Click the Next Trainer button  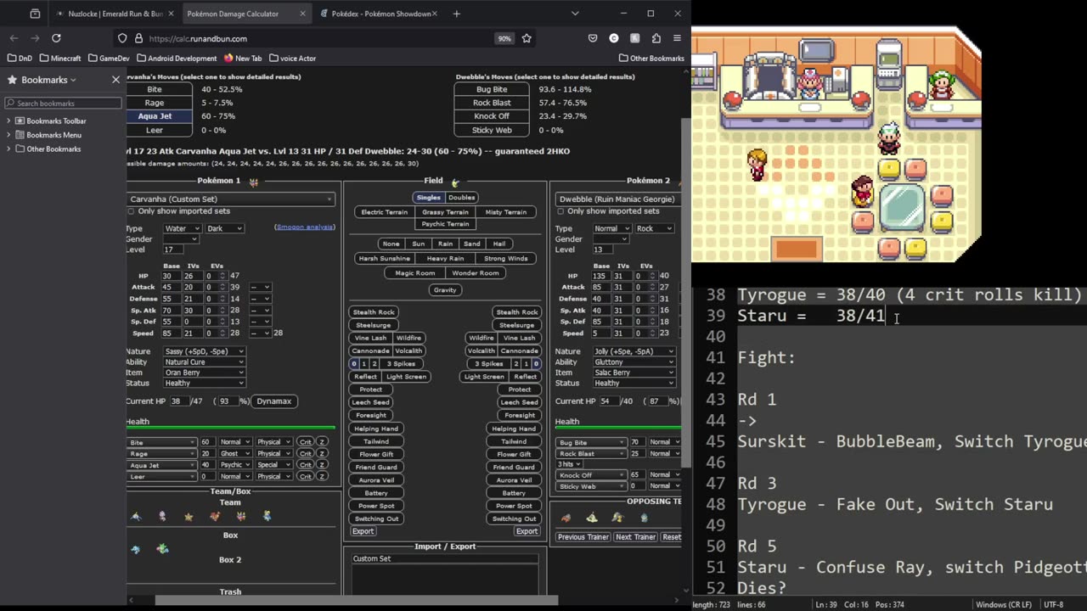(x=635, y=537)
